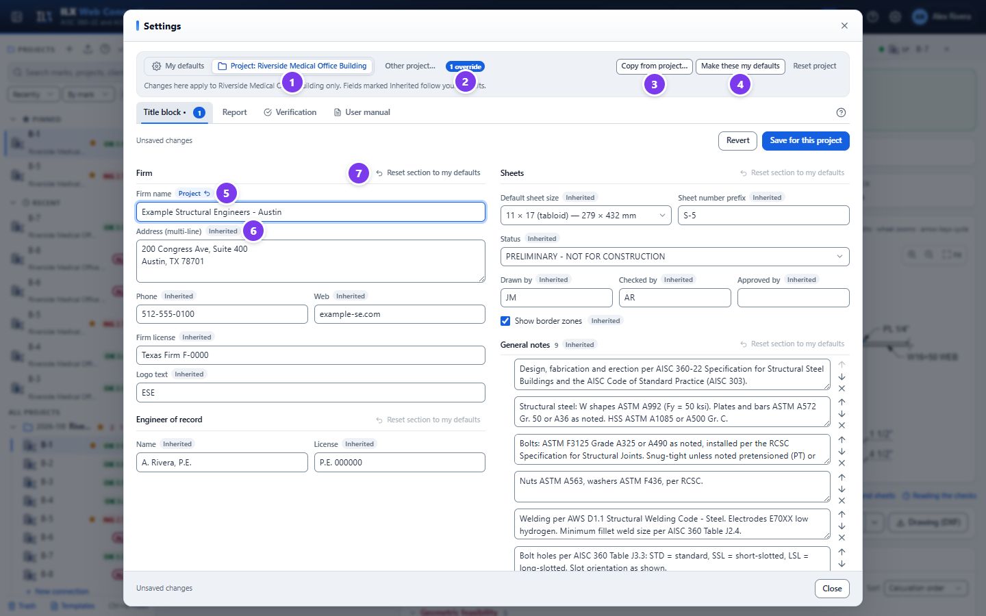The width and height of the screenshot is (986, 616).
Task: Click Save for this project
Action: 806,141
